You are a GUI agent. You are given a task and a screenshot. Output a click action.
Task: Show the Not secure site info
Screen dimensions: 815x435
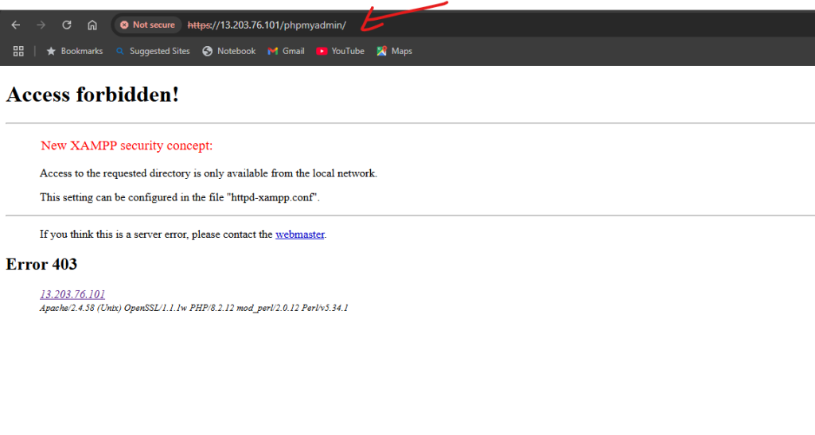point(147,25)
